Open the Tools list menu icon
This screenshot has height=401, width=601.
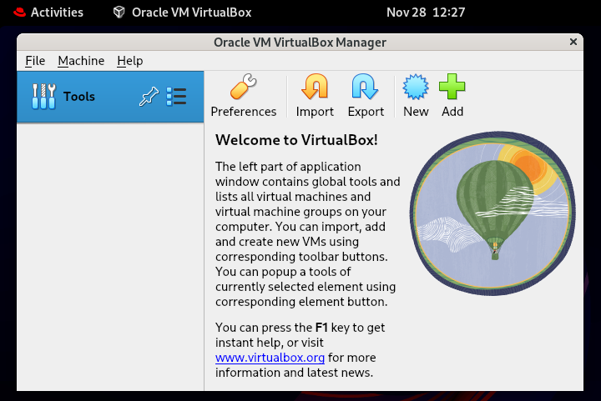(x=176, y=97)
